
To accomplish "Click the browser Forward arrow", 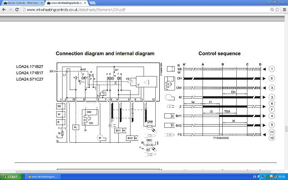I will point(10,9).
